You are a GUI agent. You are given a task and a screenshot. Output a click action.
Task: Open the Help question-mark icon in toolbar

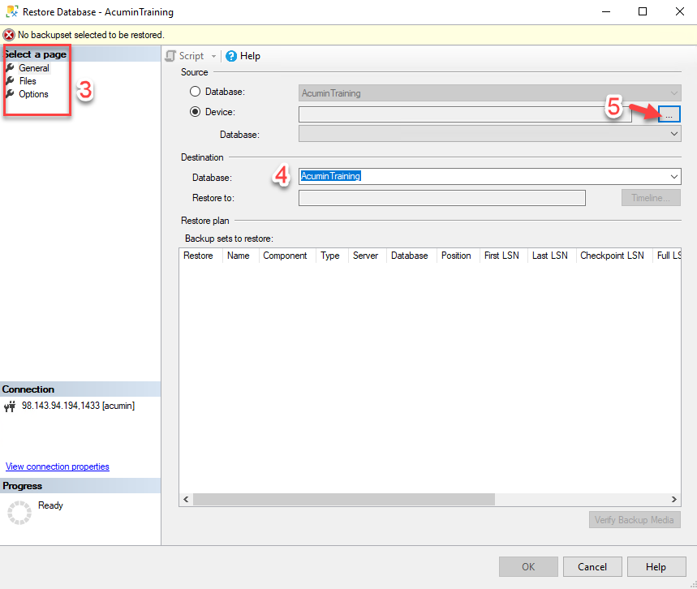coord(231,56)
